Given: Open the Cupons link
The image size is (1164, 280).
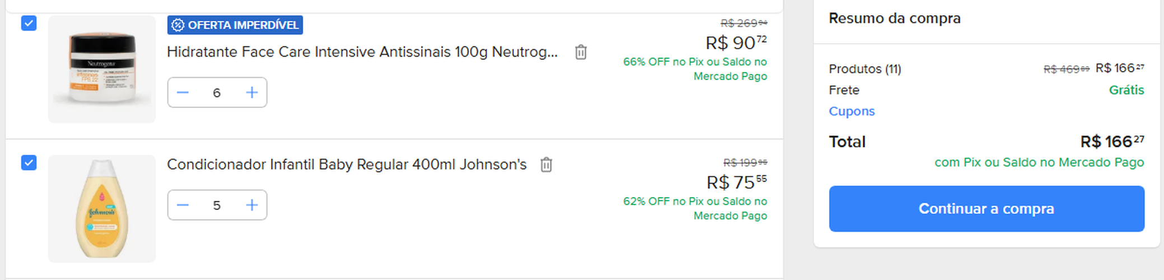Looking at the screenshot, I should point(852,111).
